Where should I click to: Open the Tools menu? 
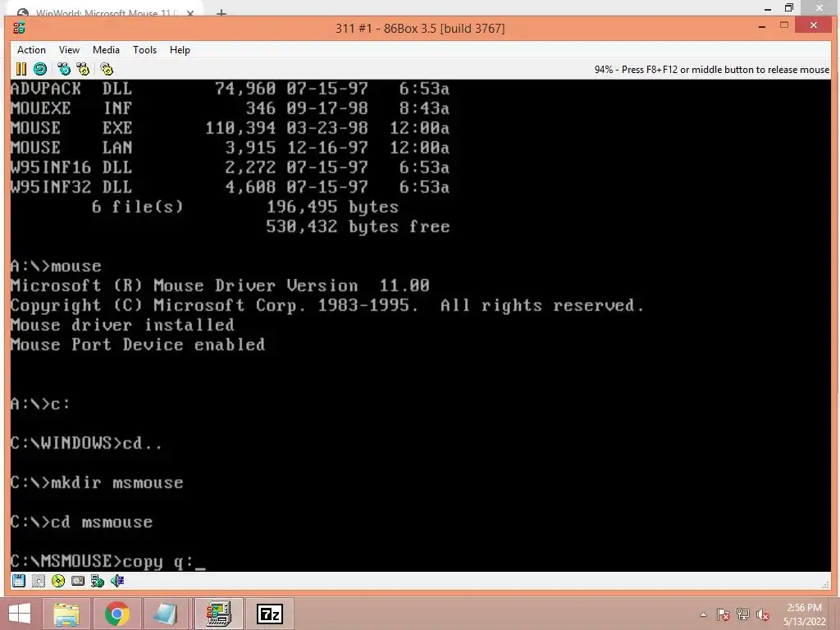pos(144,50)
